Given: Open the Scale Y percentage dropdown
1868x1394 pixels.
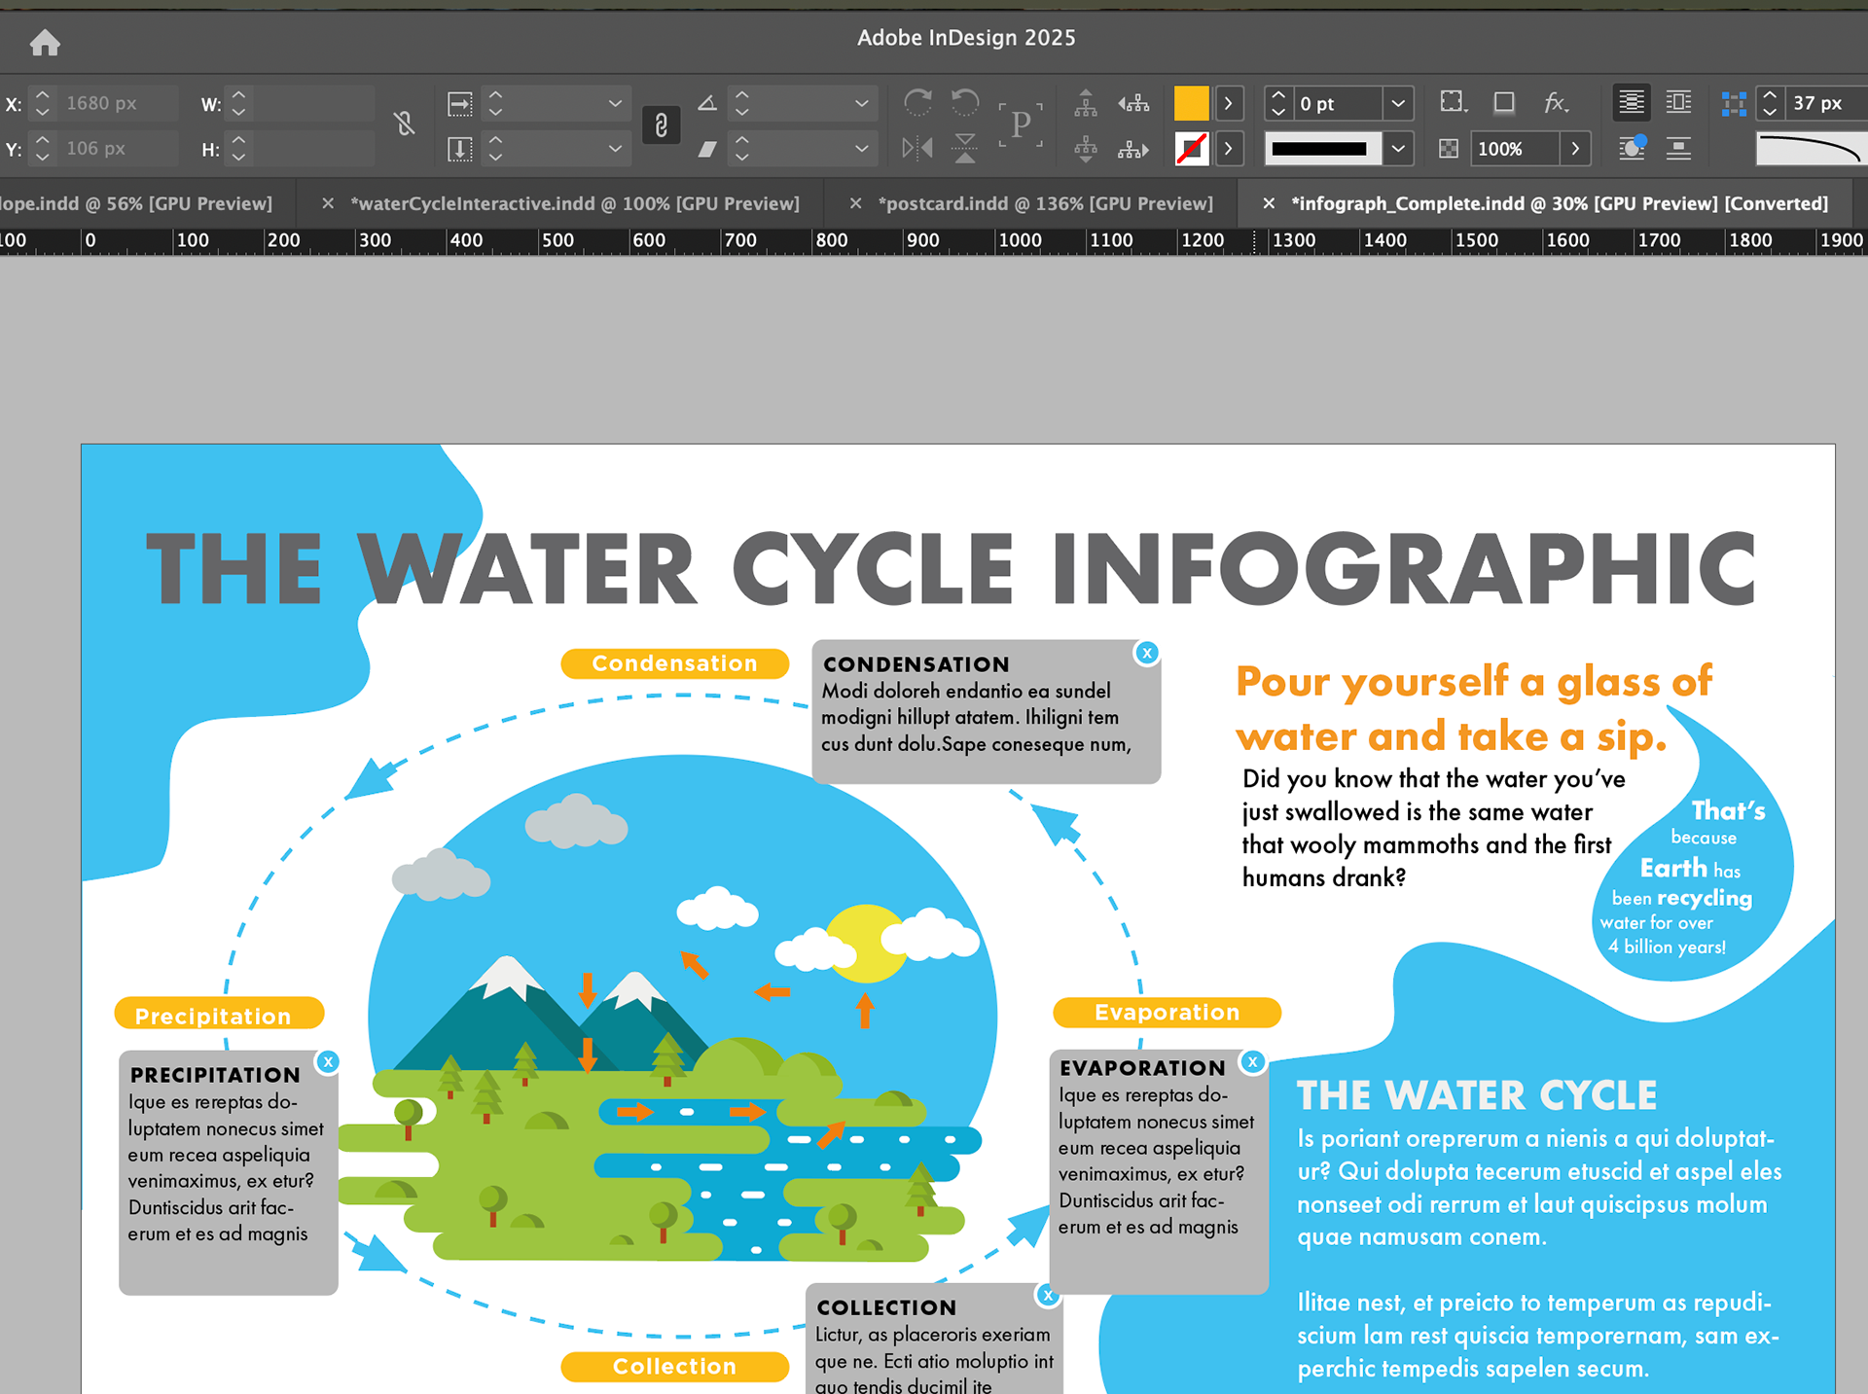Looking at the screenshot, I should 615,149.
